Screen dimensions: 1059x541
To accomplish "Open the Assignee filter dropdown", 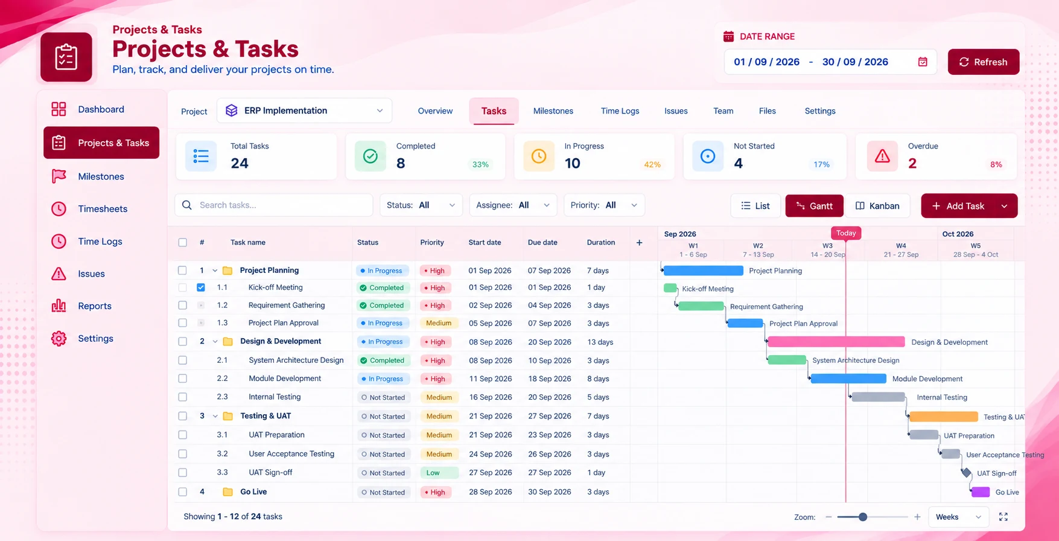I will click(513, 205).
